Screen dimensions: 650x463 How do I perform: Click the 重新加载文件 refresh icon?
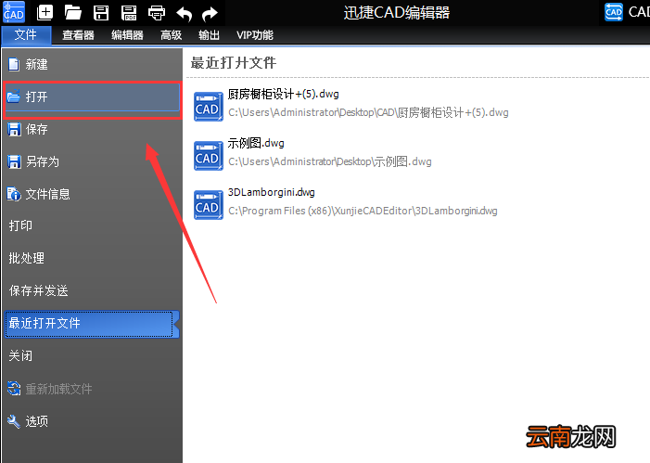(x=14, y=389)
